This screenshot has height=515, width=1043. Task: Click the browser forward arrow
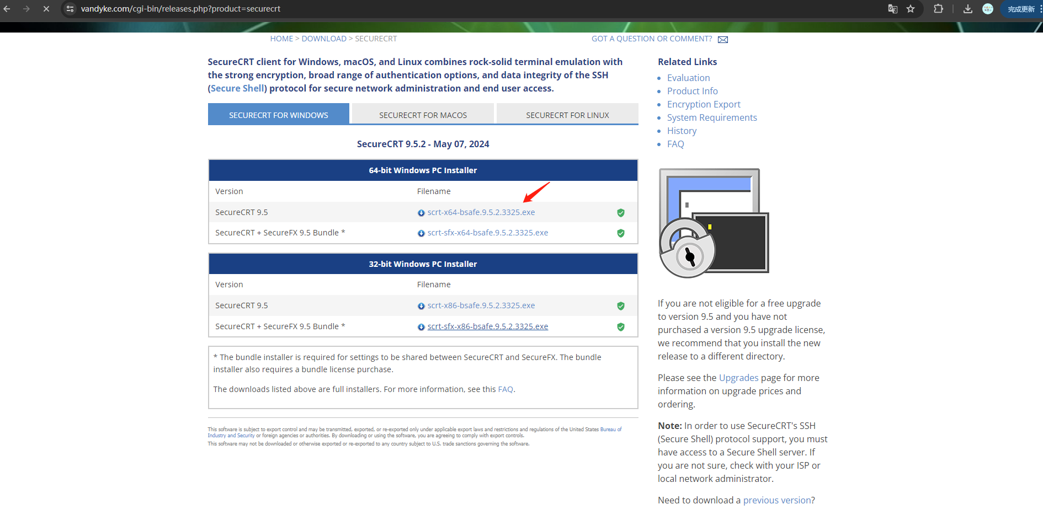click(x=26, y=9)
